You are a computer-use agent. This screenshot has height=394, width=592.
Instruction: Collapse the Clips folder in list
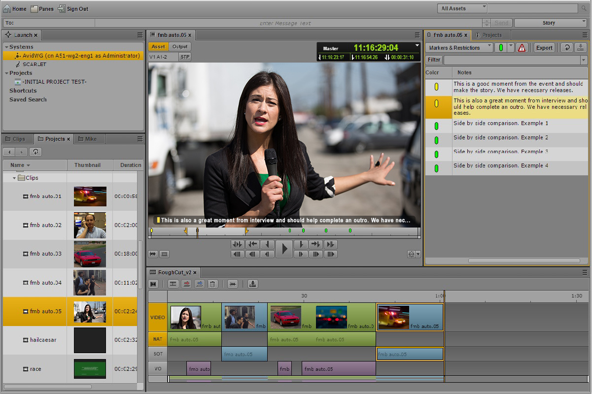[x=14, y=178]
